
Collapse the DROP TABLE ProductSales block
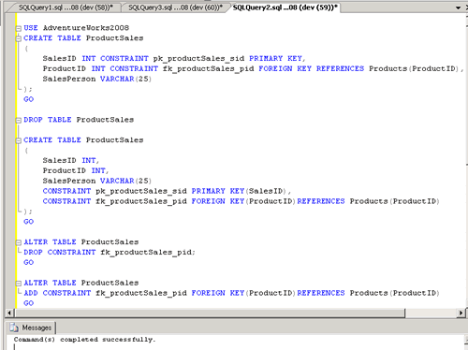pos(19,121)
